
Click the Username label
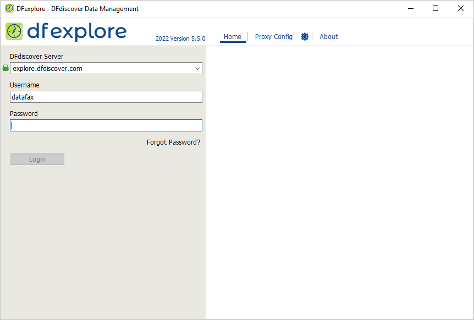click(25, 85)
